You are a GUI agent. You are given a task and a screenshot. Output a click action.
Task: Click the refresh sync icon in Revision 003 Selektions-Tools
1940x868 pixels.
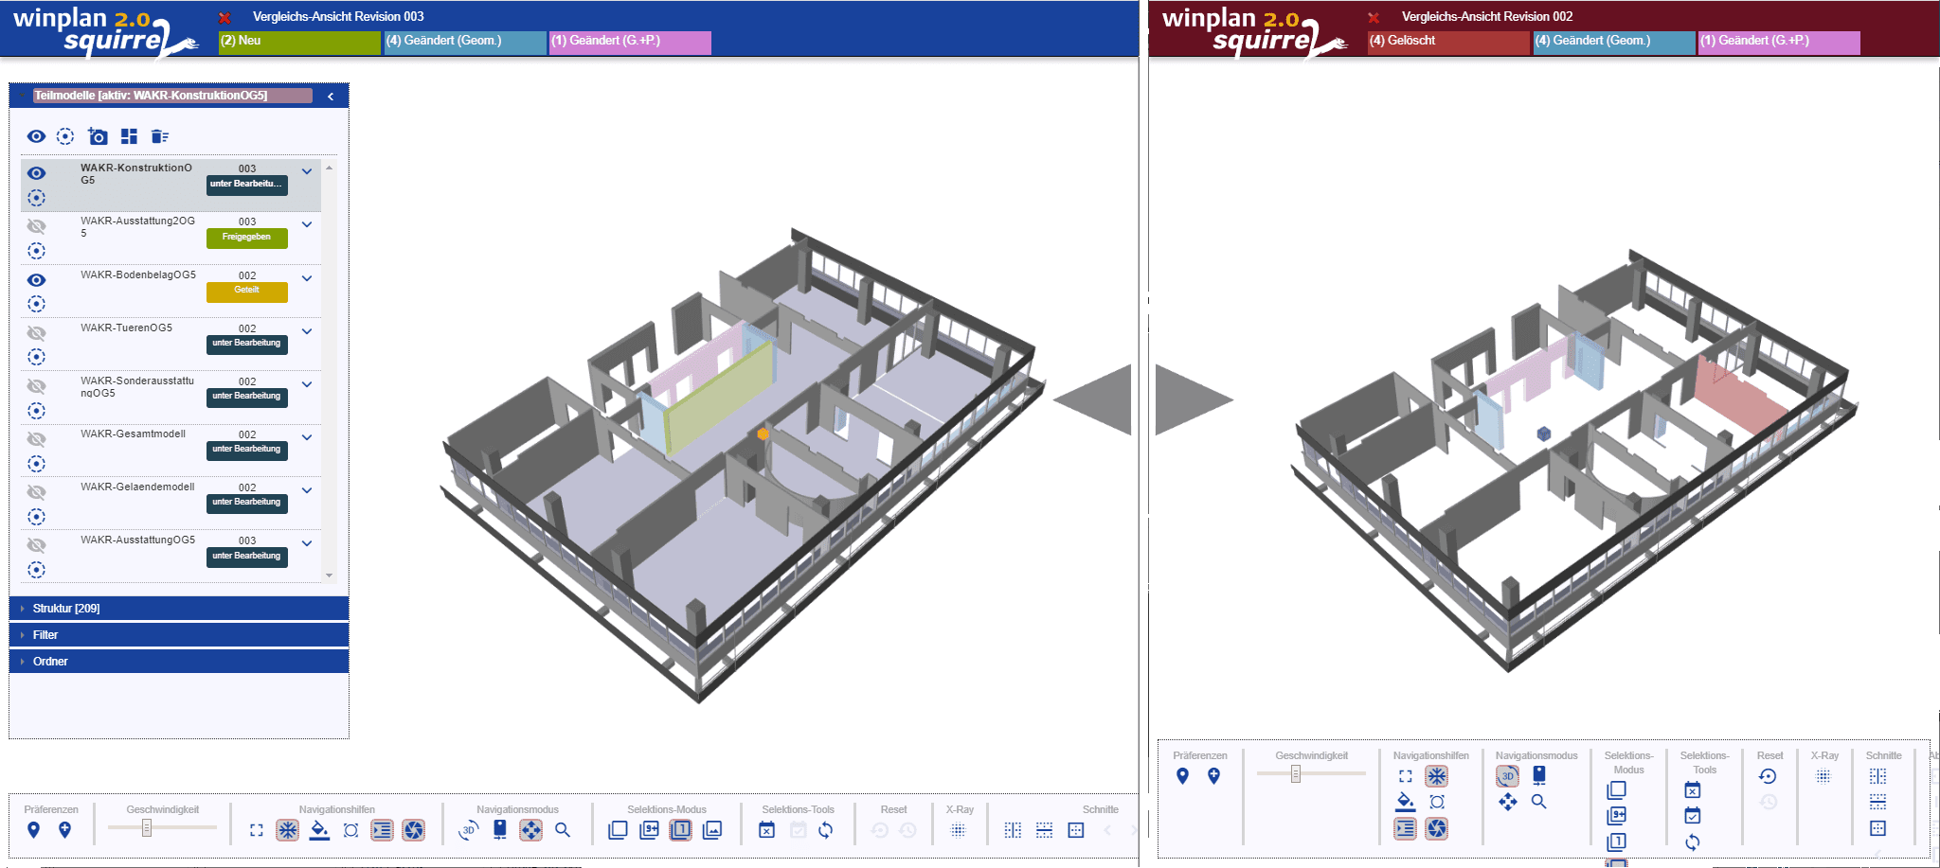(826, 830)
